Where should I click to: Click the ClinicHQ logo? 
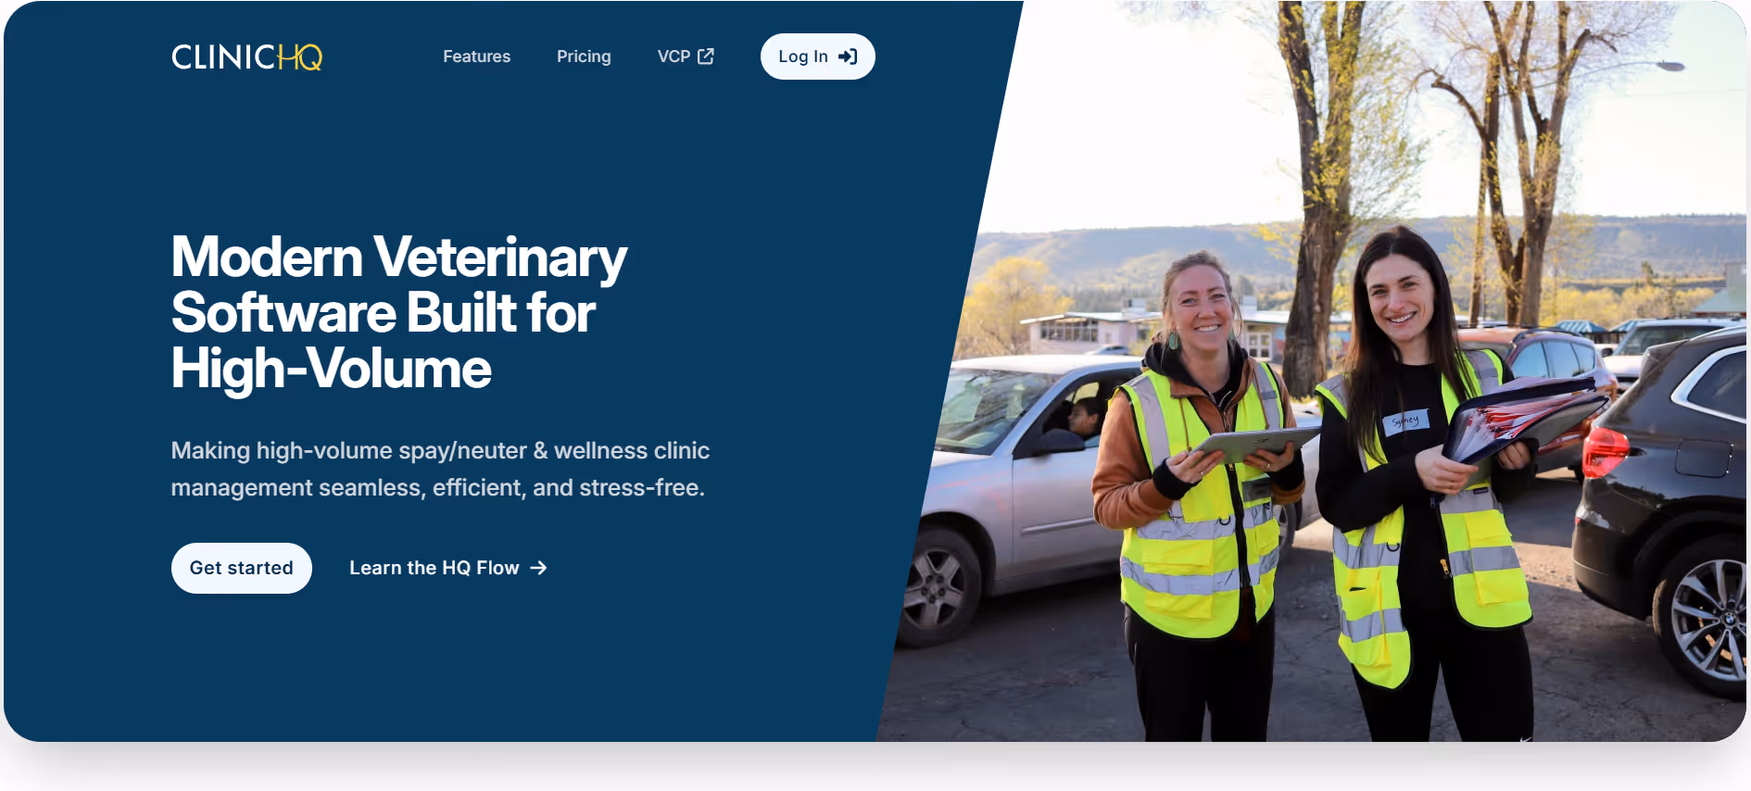click(x=246, y=57)
